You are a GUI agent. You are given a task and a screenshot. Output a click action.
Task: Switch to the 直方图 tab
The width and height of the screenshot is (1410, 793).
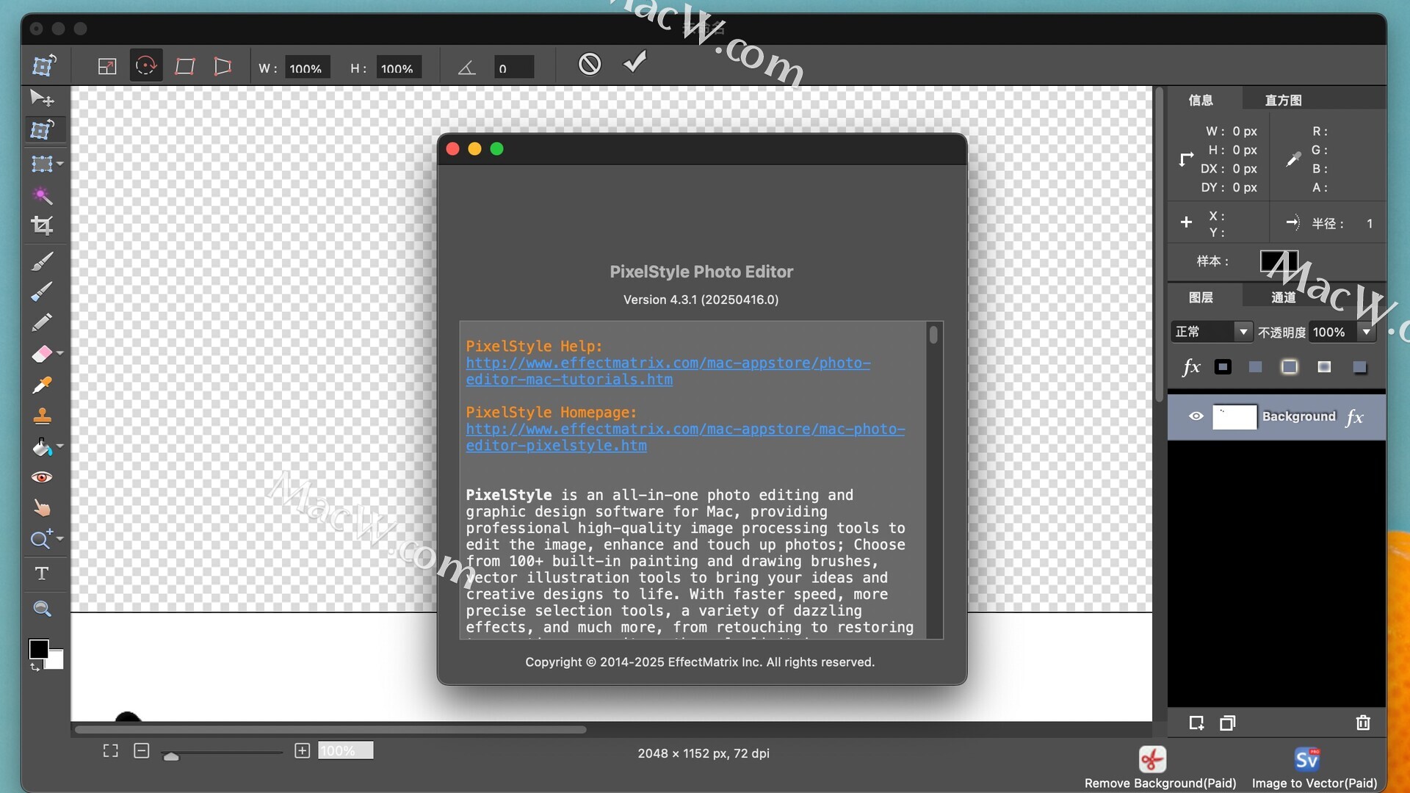[1283, 100]
